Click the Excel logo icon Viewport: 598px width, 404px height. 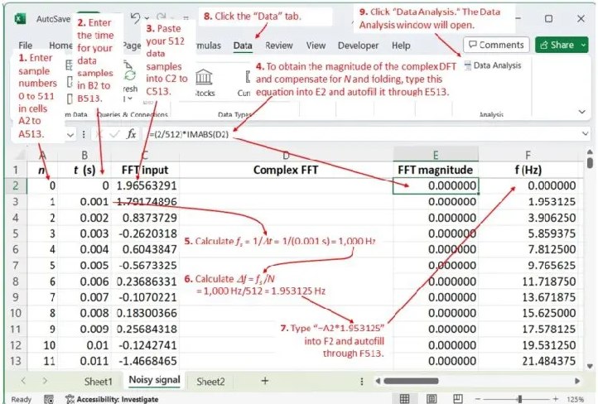click(x=19, y=18)
